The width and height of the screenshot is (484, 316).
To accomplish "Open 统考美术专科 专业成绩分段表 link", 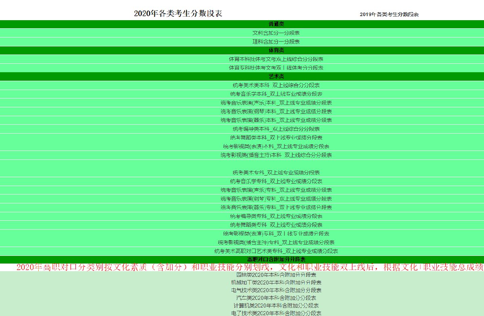I will tap(276, 173).
